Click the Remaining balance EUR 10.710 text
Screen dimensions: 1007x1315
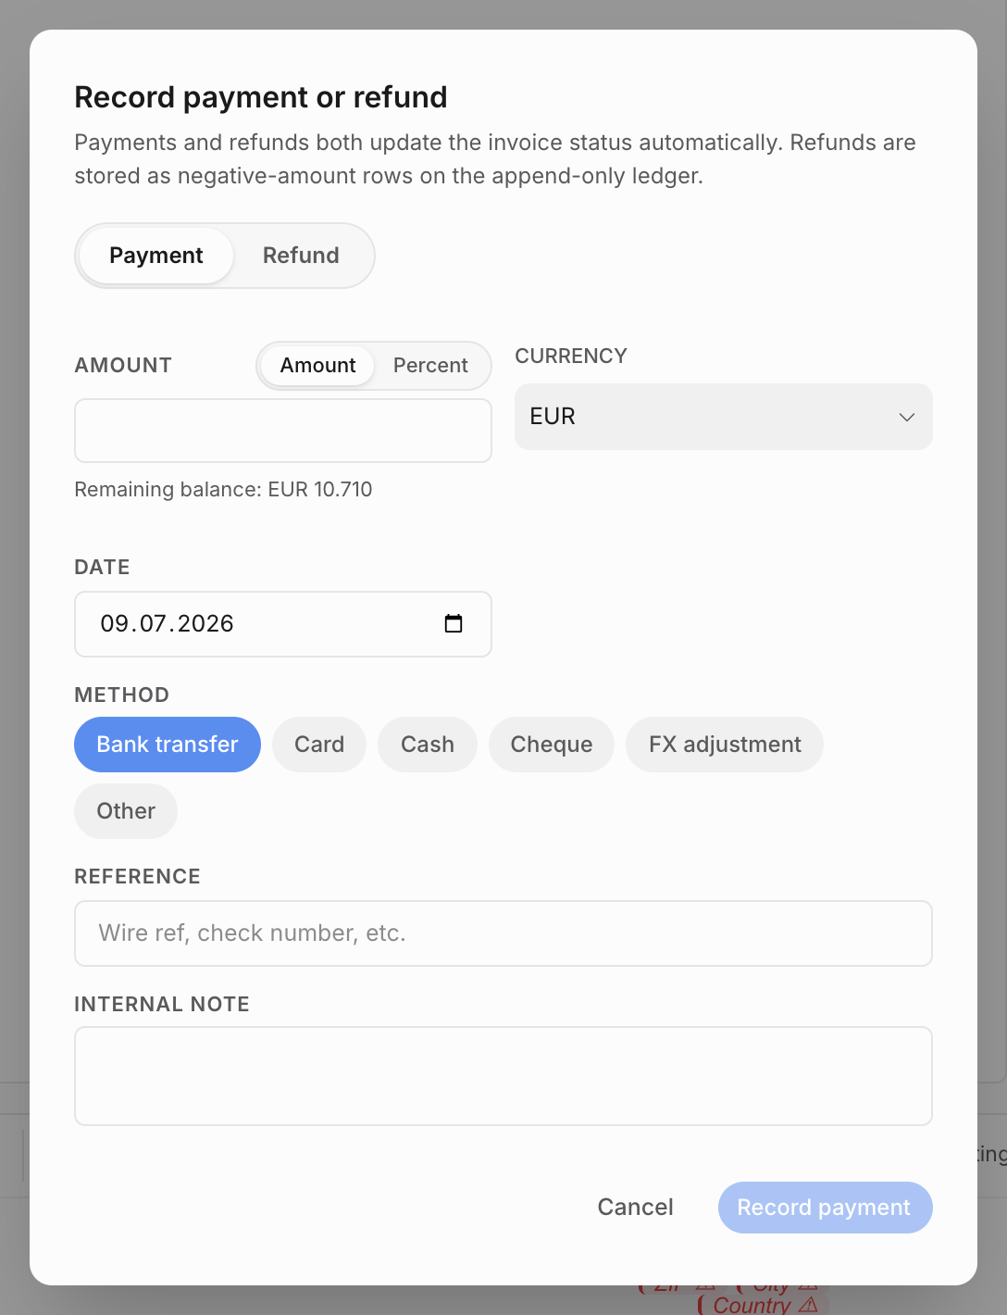click(x=223, y=489)
